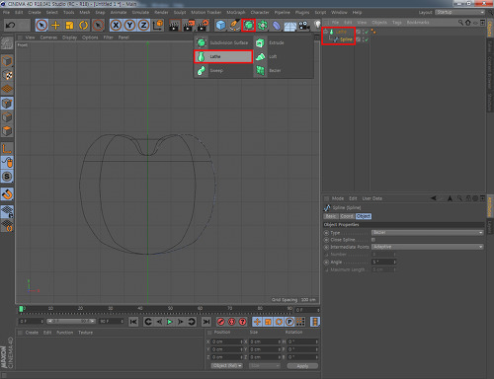Toggle the Z axis lock
494x379 pixels.
point(143,25)
